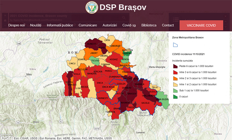This screenshot has width=232, height=140.
Task: Open the Despre noi menu
Action: point(17,25)
